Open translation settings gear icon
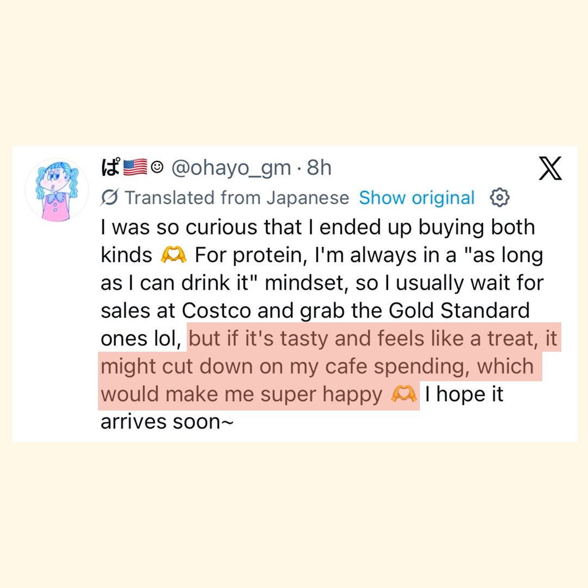The height and width of the screenshot is (588, 588). 500,198
